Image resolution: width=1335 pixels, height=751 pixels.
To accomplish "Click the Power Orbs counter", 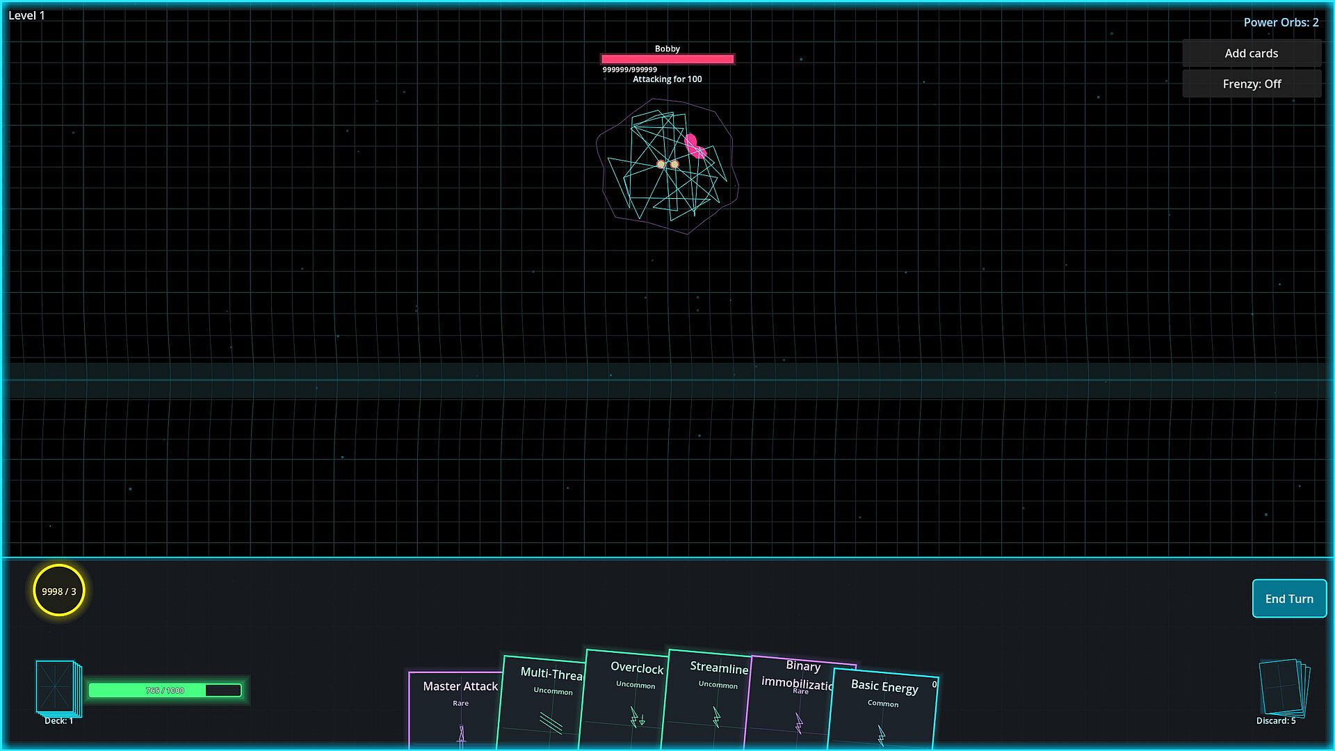I will [x=1281, y=22].
